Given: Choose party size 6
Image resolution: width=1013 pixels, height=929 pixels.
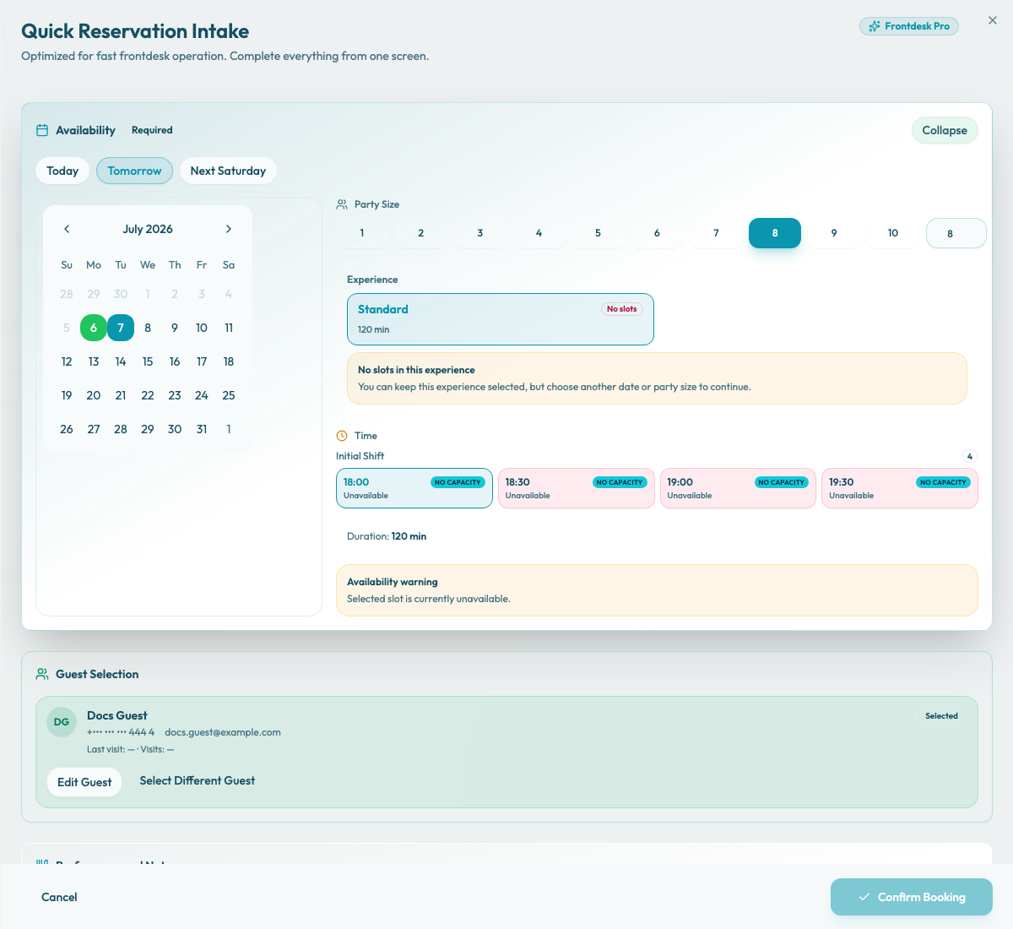Looking at the screenshot, I should (x=657, y=233).
